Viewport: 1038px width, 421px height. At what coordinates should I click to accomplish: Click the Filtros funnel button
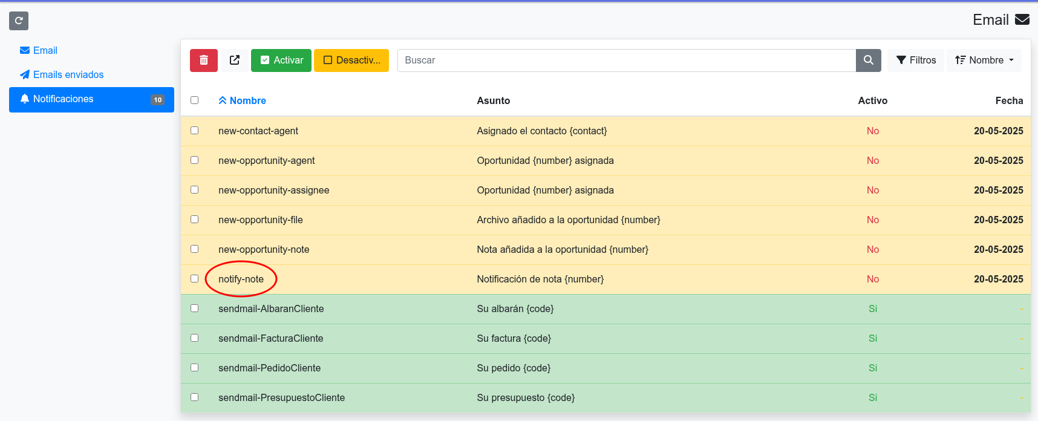point(915,60)
